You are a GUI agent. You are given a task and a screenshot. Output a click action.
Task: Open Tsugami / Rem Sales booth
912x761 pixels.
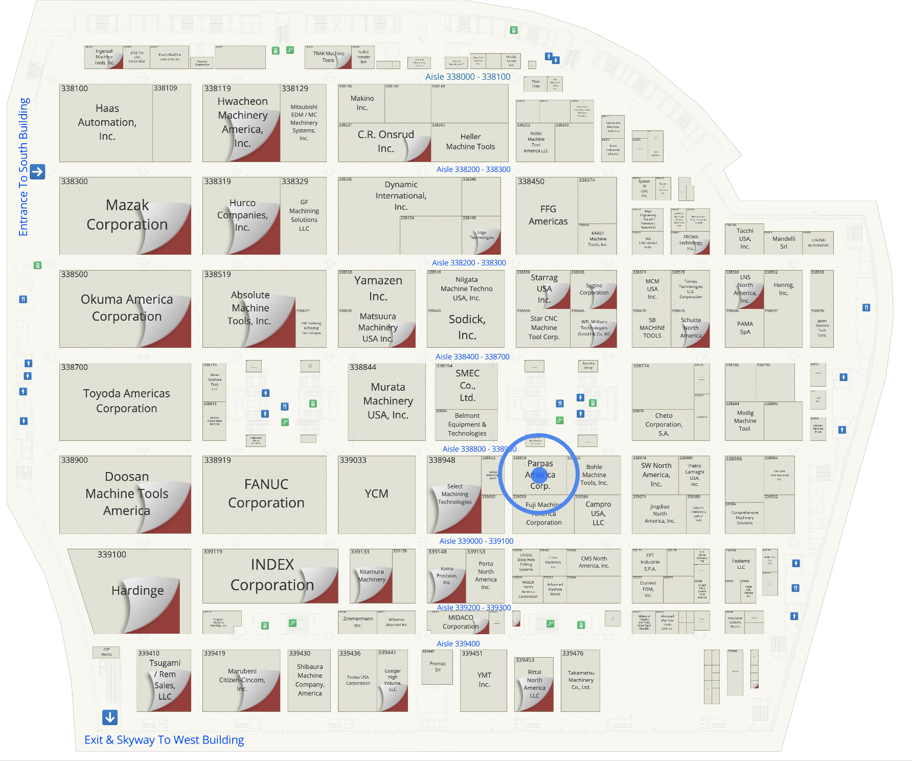(164, 681)
